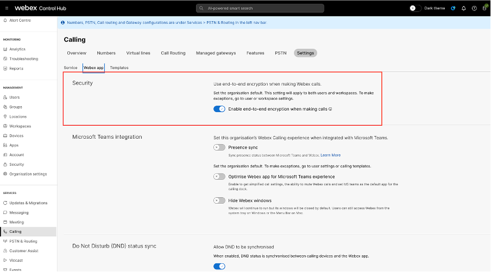This screenshot has width=491, height=272.
Task: Select the Settings tab
Action: (x=305, y=53)
